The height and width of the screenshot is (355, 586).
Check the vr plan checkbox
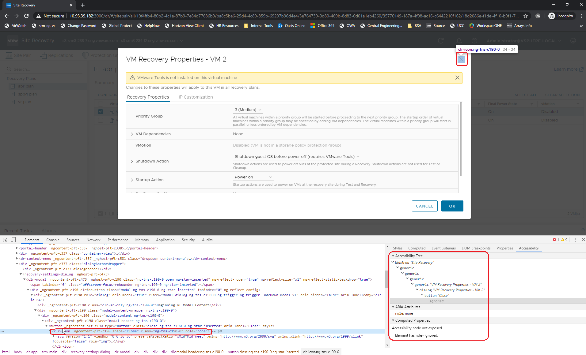(x=13, y=102)
